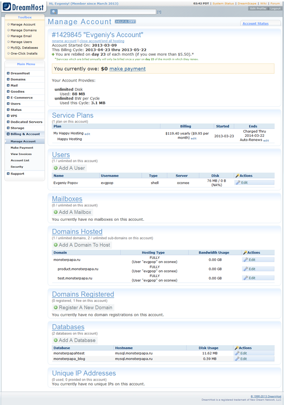Click the green plus icon beside Add A Mailbox
284x405 pixels.
[56, 213]
